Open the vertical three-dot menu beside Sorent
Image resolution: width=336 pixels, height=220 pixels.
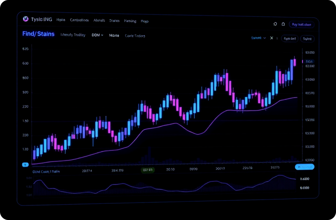(277, 38)
